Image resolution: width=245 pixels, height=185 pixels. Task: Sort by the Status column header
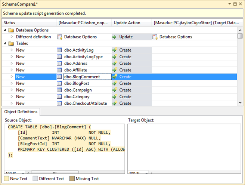[x=10, y=23]
